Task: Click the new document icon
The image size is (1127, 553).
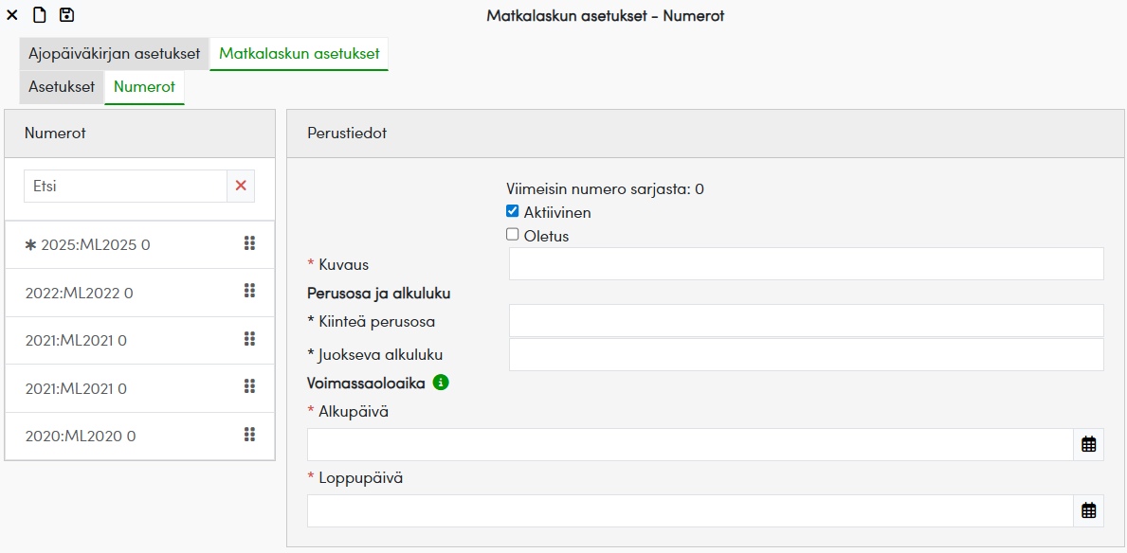Action: 40,15
